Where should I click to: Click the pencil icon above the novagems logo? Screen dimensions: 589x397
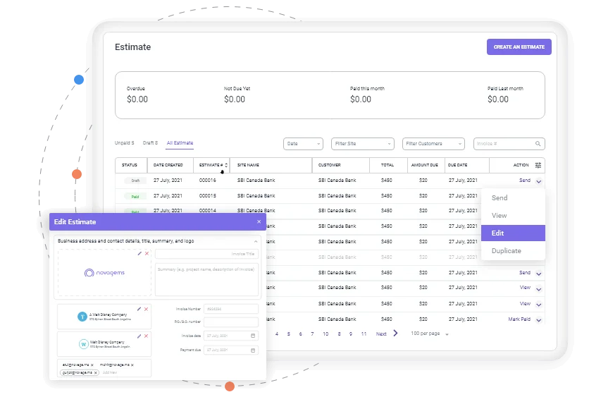[139, 253]
